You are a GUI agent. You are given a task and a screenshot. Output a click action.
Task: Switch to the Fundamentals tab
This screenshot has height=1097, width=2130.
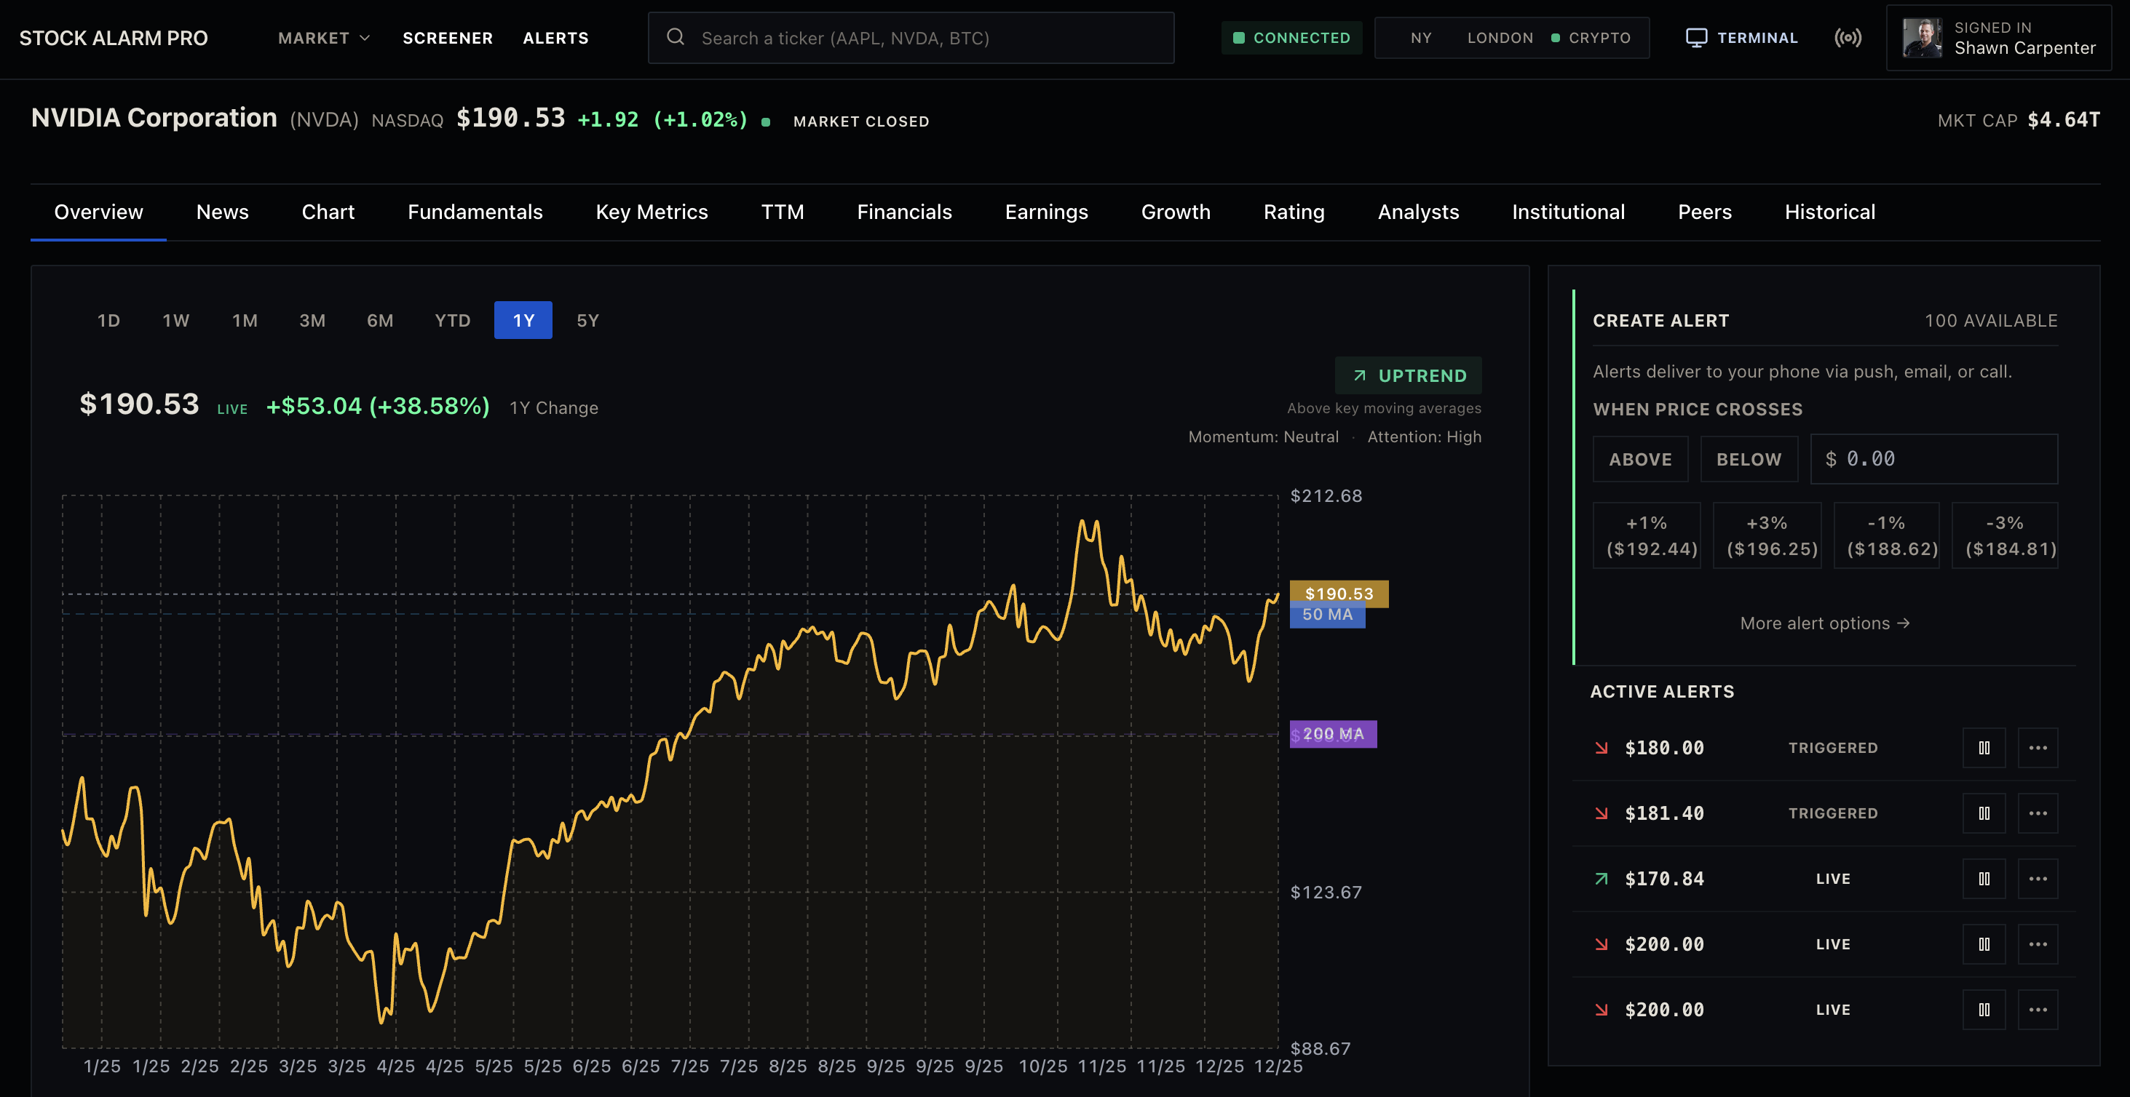(x=475, y=212)
